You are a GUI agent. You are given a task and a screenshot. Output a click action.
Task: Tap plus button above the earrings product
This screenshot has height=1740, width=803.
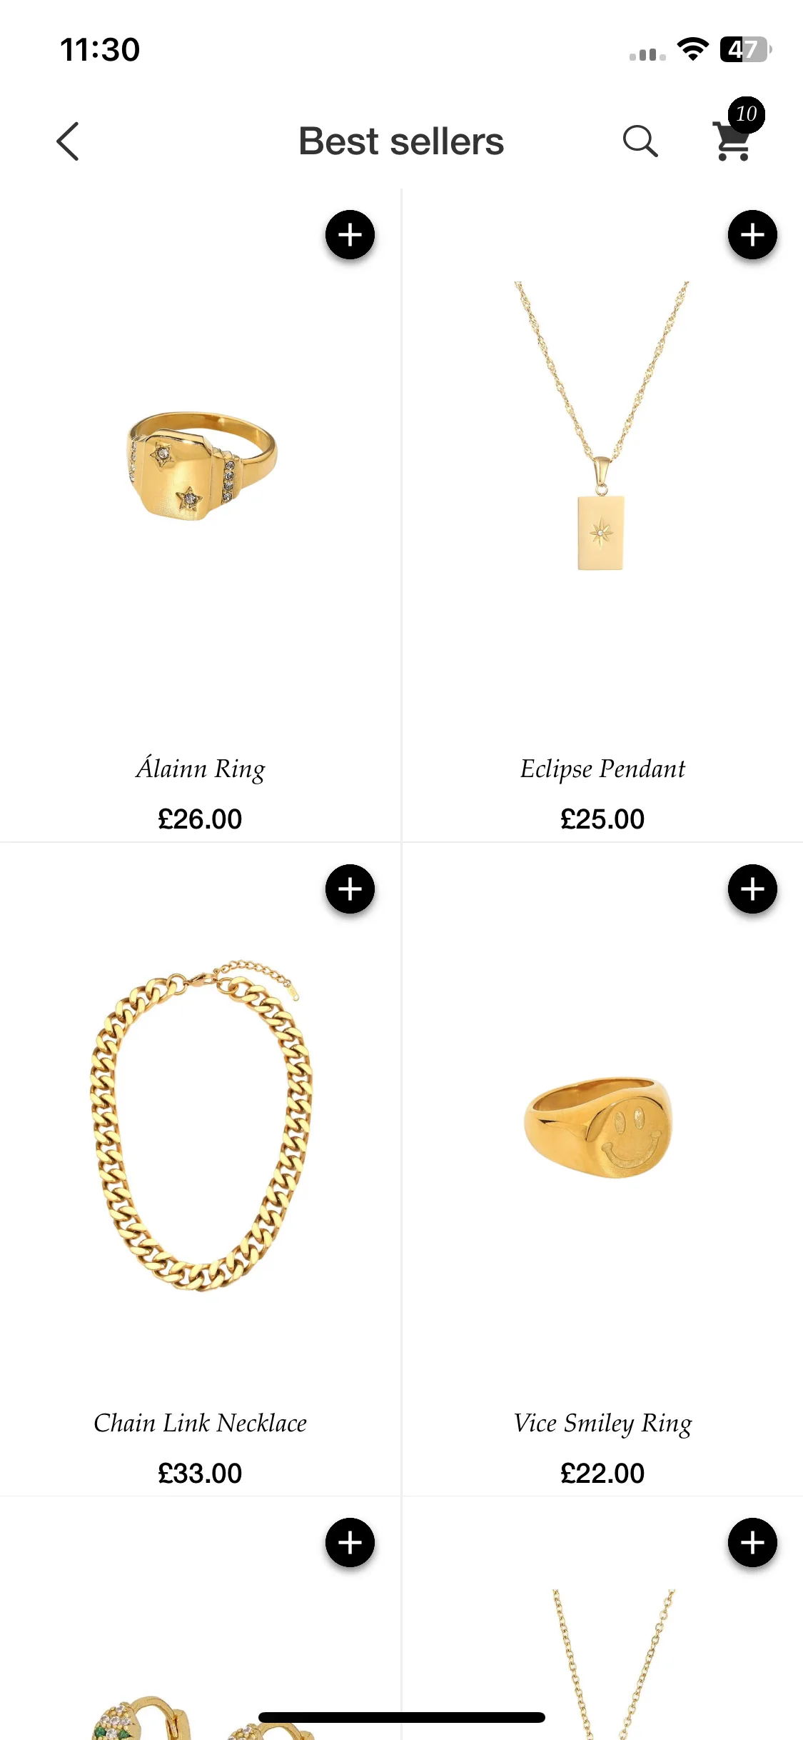coord(350,1543)
